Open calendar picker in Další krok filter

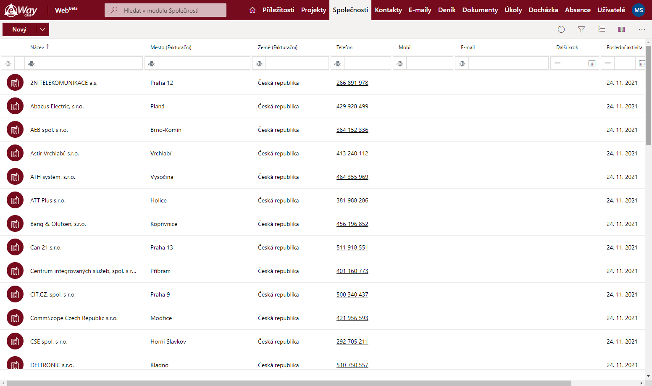coord(592,63)
